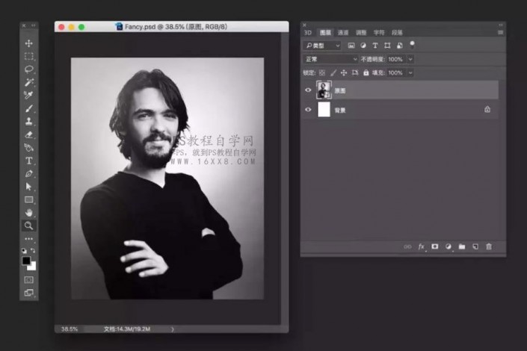Toggle pixel layer filter
The image size is (527, 351).
351,46
